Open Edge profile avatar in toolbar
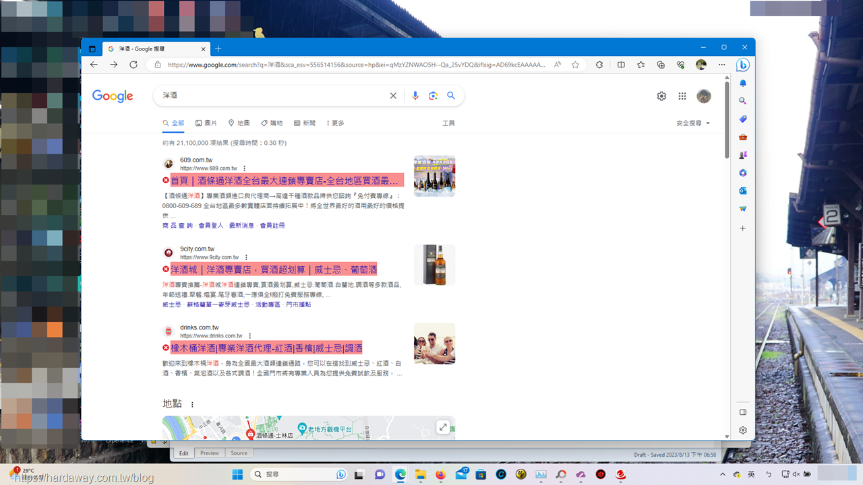 [701, 65]
